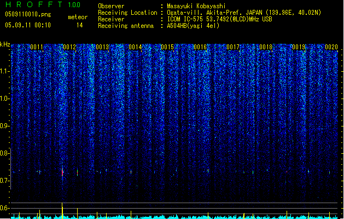Click the 'Receiver' field label

click(x=111, y=19)
